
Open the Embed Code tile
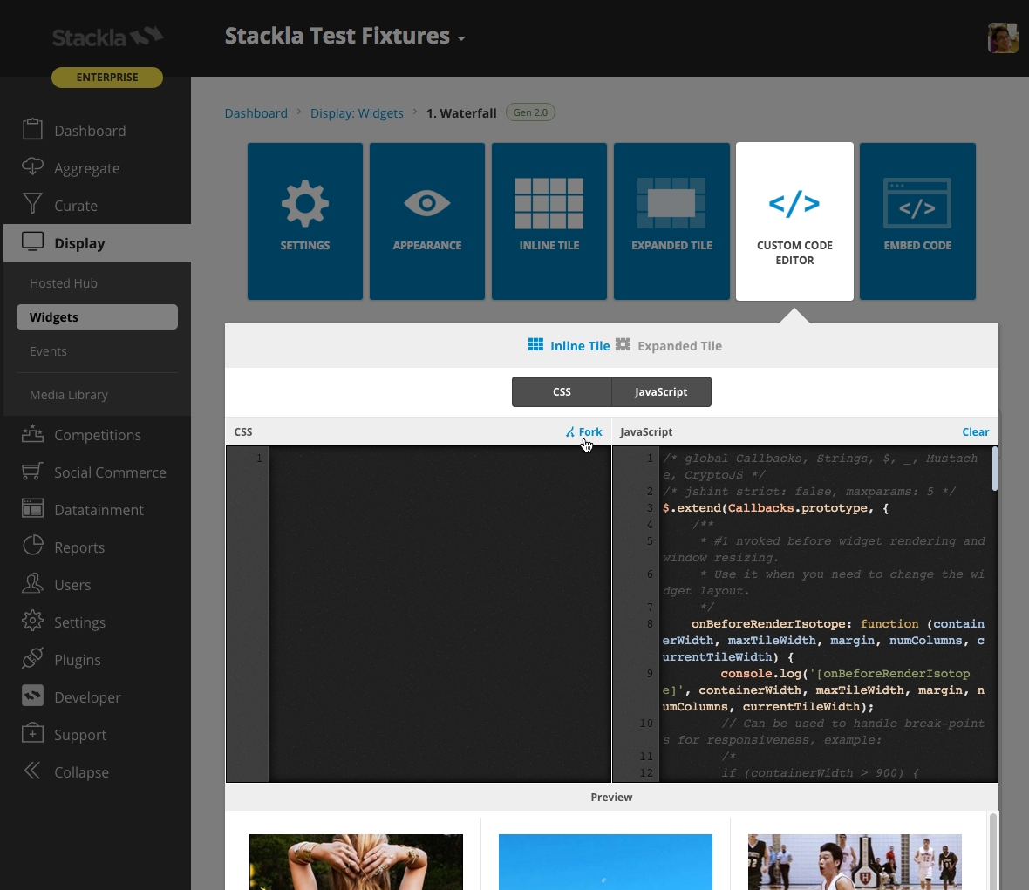click(917, 221)
